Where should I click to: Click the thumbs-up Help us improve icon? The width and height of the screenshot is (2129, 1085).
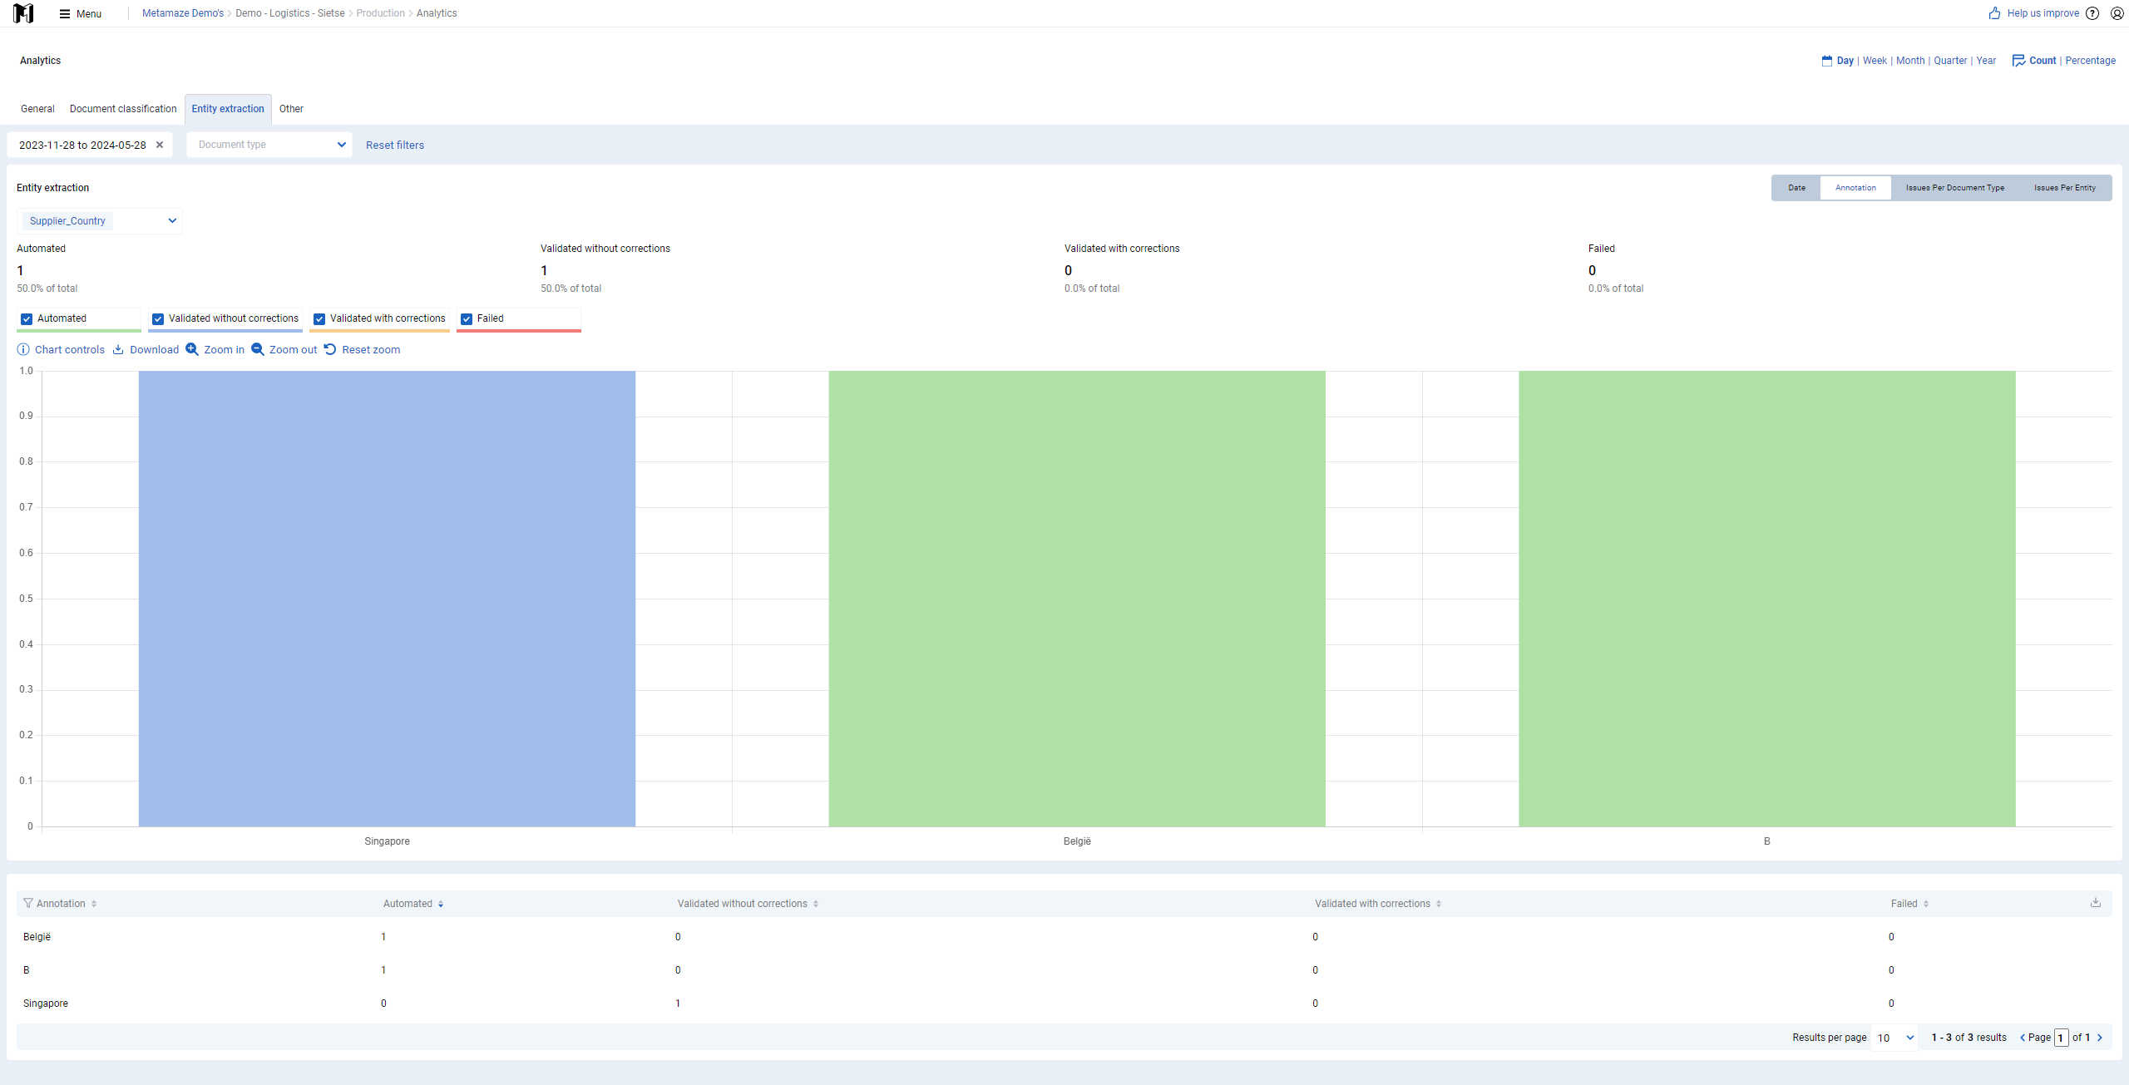coord(1994,13)
